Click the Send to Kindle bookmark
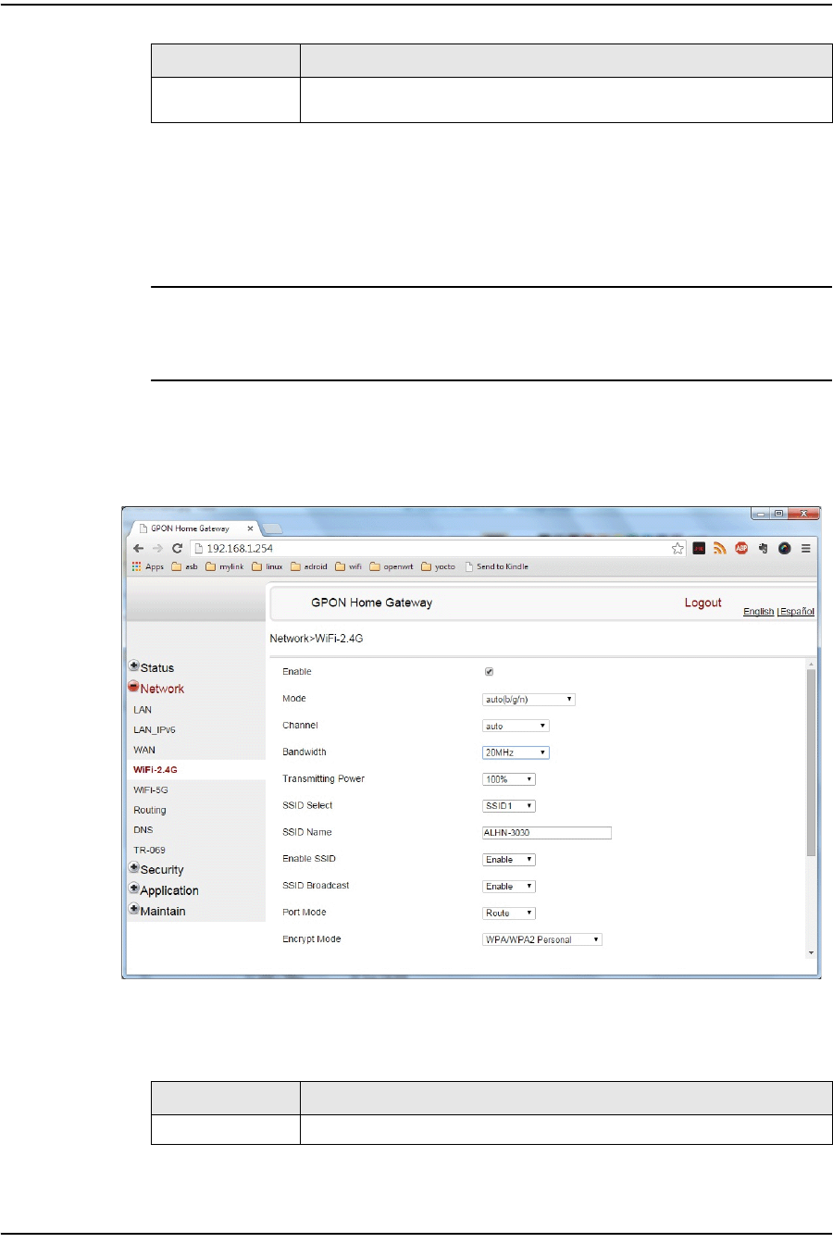This screenshot has height=1243, width=833. click(x=496, y=566)
